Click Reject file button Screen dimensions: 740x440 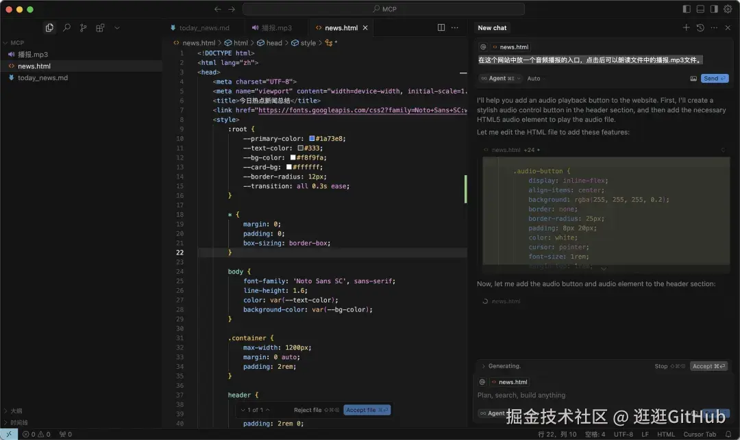coord(316,410)
